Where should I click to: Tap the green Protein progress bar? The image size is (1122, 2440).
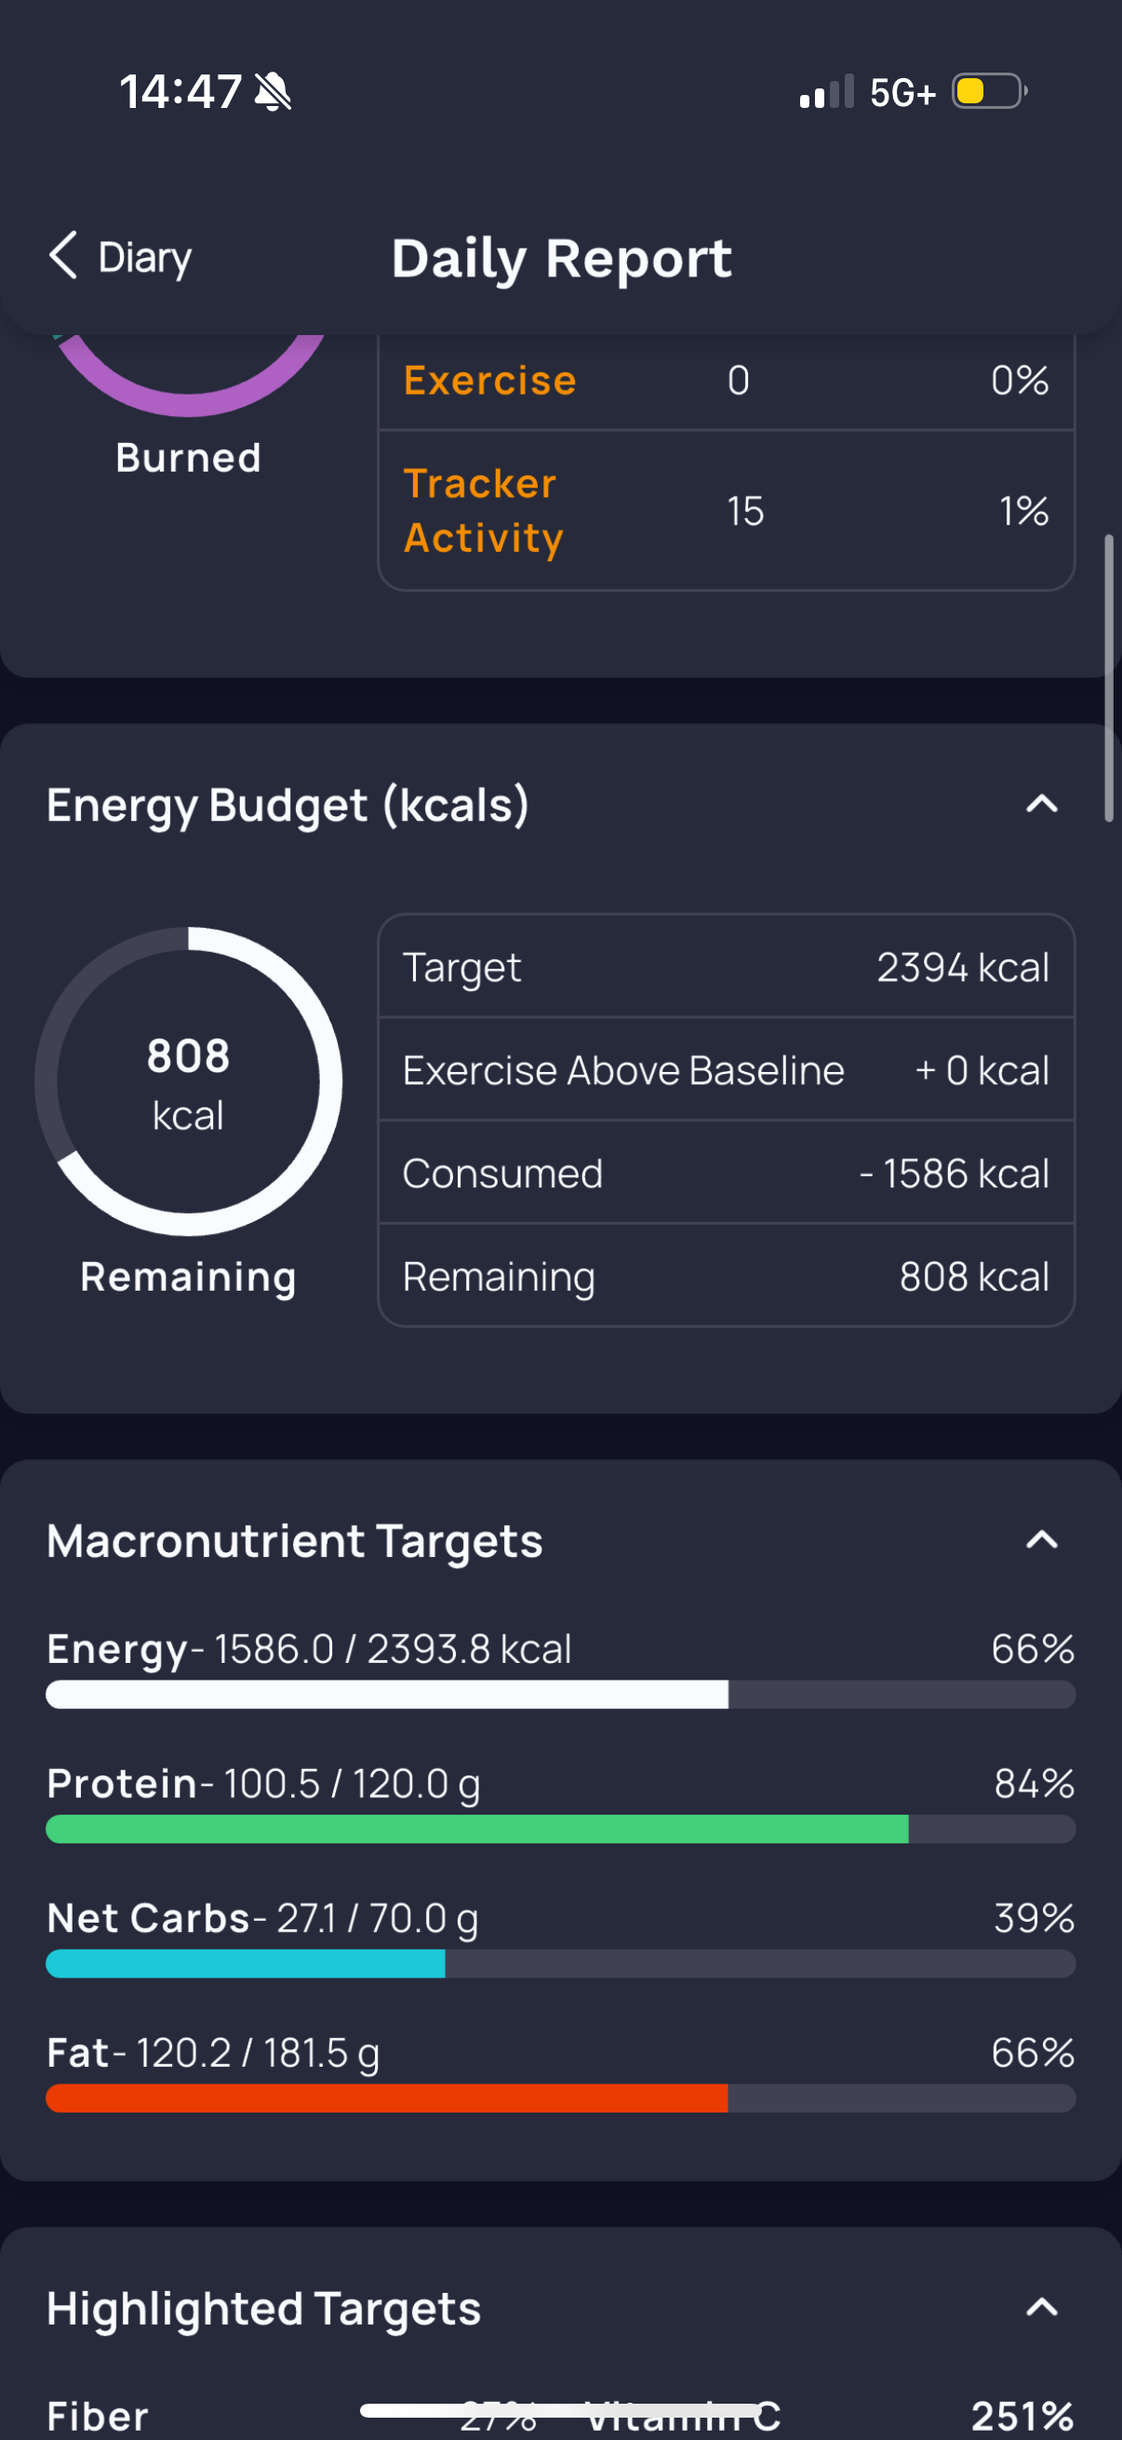pyautogui.click(x=560, y=1829)
